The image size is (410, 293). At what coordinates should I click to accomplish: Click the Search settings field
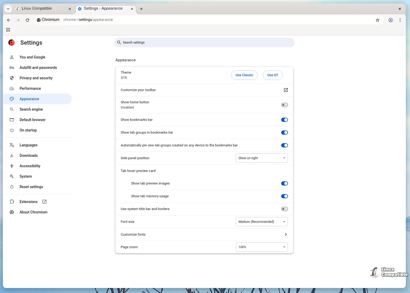[x=204, y=42]
